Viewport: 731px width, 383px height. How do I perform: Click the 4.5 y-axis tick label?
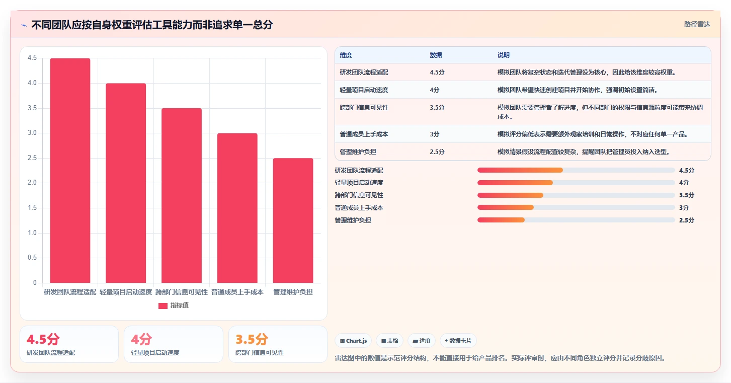click(32, 58)
